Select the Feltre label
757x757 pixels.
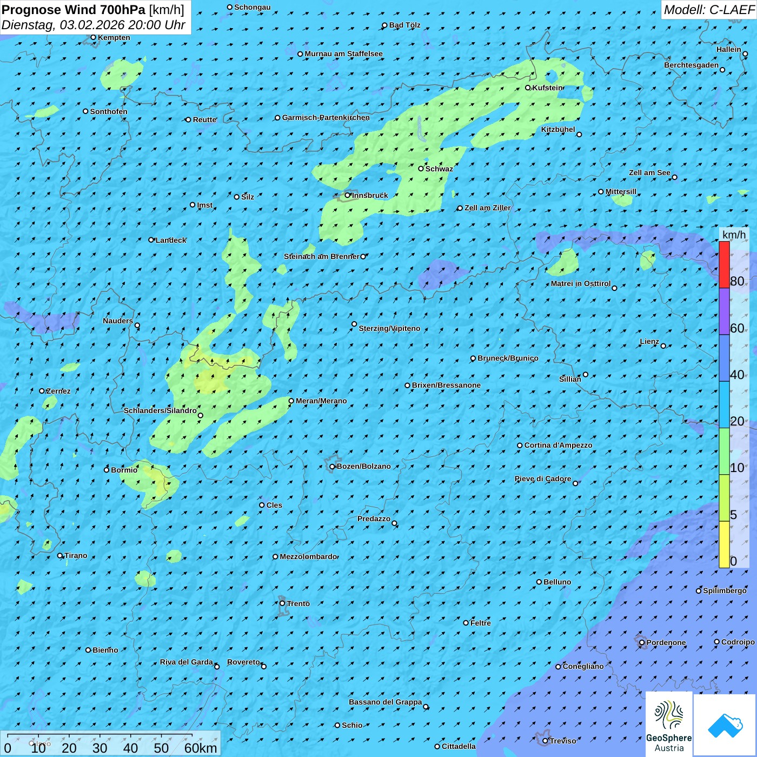point(481,623)
